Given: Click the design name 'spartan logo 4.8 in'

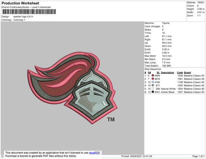Looking at the screenshot, I should (x=23, y=17).
